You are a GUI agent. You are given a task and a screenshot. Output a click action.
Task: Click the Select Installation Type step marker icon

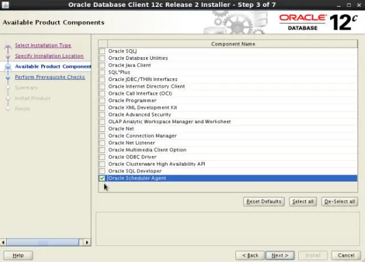pyautogui.click(x=8, y=46)
